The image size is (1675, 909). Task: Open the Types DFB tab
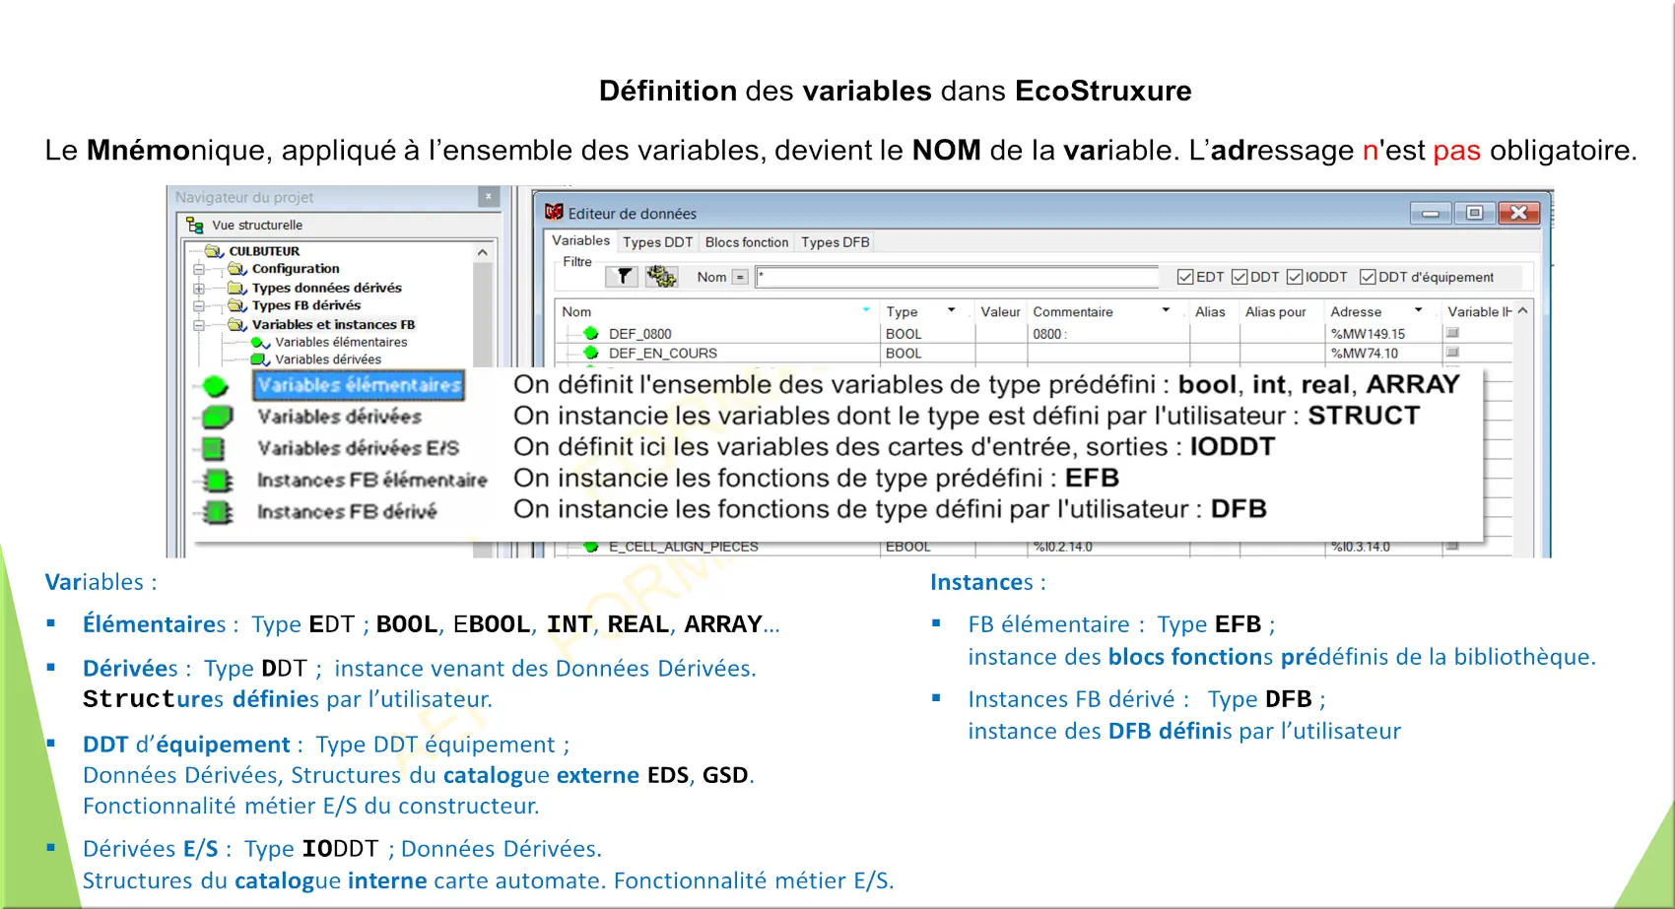click(x=835, y=242)
